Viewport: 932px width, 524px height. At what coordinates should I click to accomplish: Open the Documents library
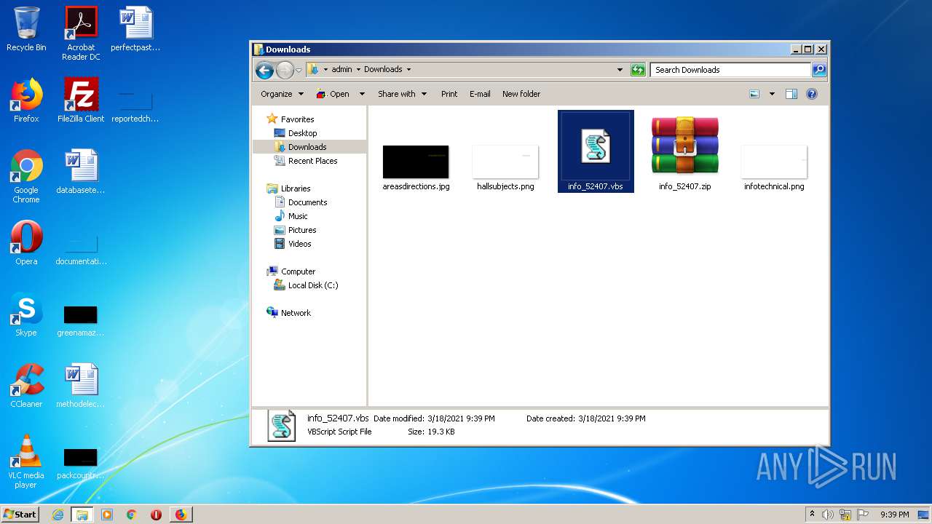coord(307,202)
